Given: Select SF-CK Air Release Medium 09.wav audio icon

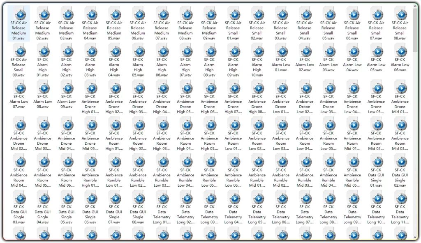Looking at the screenshot, I should coord(211,14).
